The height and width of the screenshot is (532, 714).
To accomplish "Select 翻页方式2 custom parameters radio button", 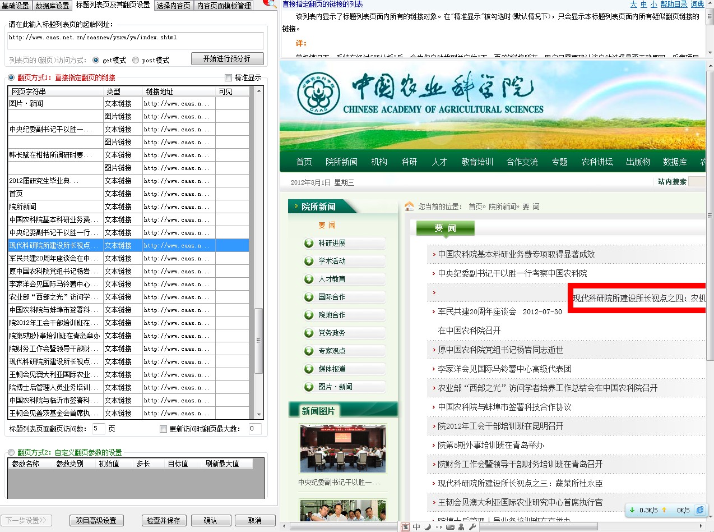I will [11, 452].
